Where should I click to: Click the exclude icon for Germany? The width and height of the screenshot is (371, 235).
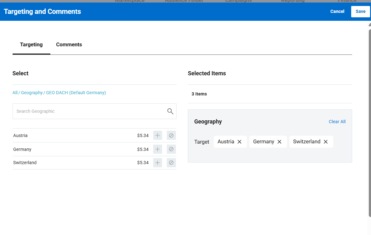(x=171, y=149)
